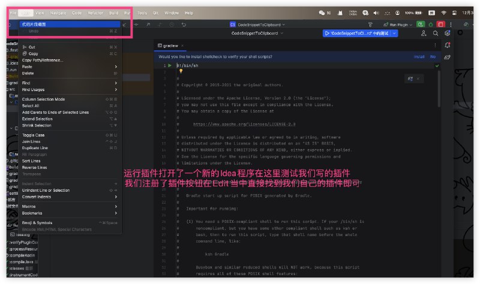Expand the Find submenu
The width and height of the screenshot is (480, 284).
26,83
